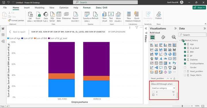Open the Get data button
This screenshot has width=207, height=108.
tap(30, 17)
